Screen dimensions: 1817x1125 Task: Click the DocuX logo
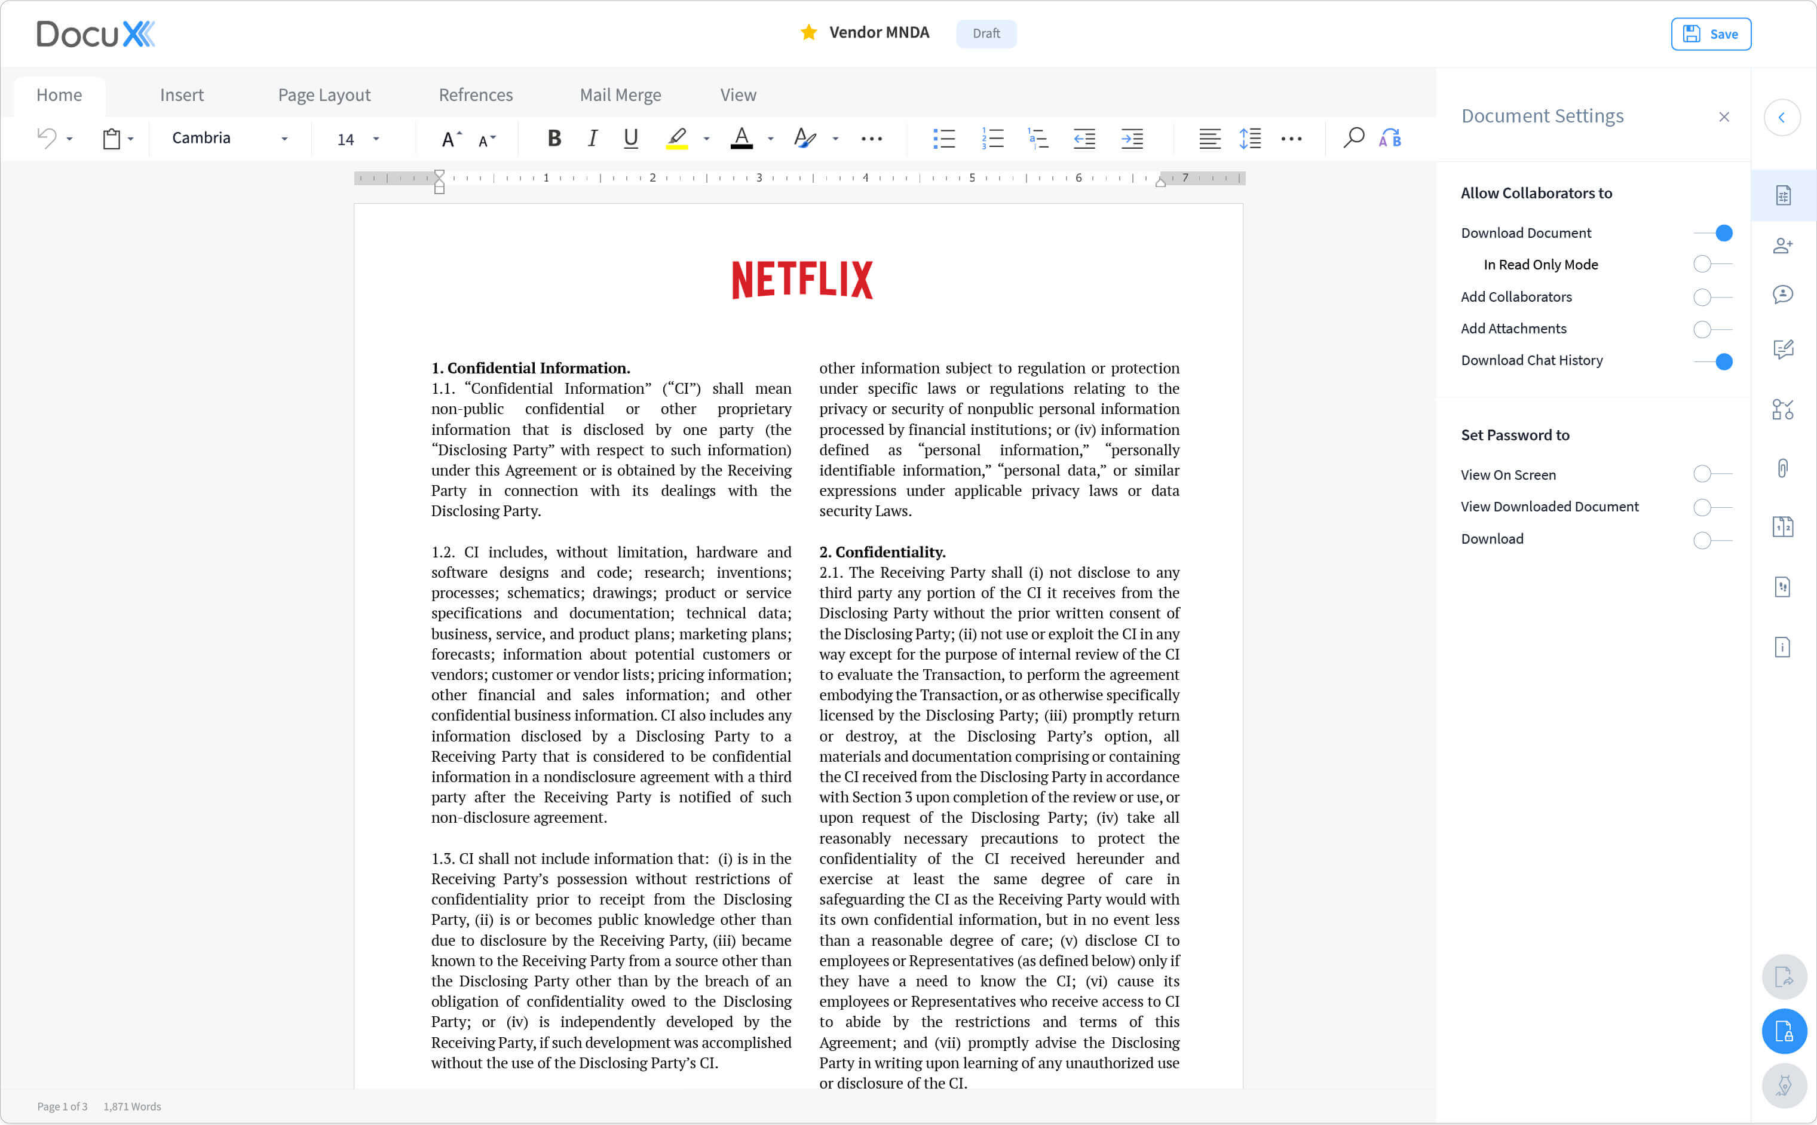tap(96, 33)
